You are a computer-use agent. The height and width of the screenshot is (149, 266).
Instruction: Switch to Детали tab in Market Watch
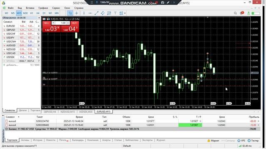[23, 111]
